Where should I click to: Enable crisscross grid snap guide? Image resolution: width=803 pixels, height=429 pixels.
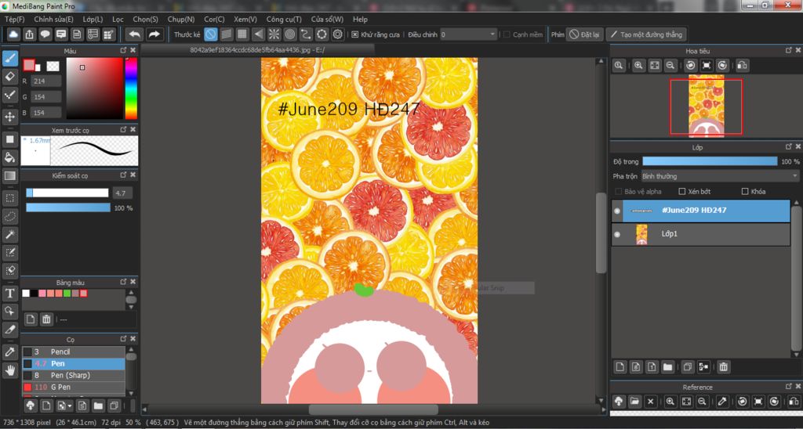click(243, 34)
